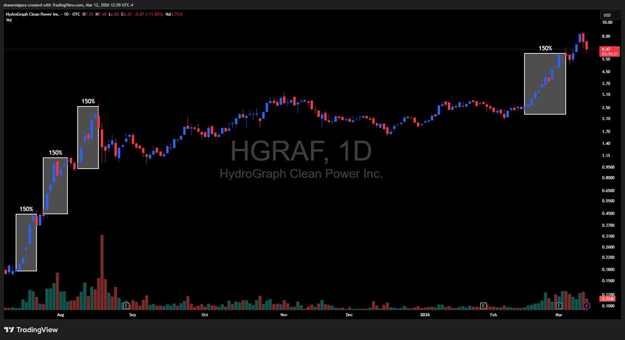Click the Oct label on the time axis
625x340 pixels.
pos(205,315)
